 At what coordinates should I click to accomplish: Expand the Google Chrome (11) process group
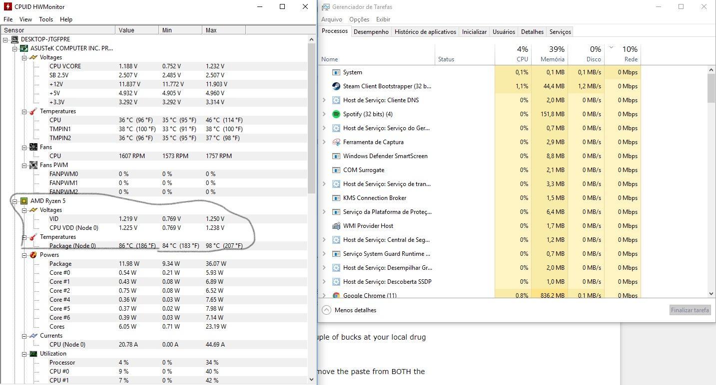point(324,295)
